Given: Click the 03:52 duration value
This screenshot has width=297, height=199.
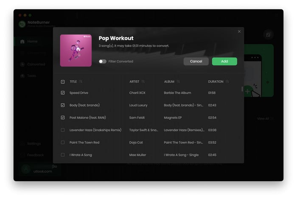Looking at the screenshot, I should tap(212, 143).
